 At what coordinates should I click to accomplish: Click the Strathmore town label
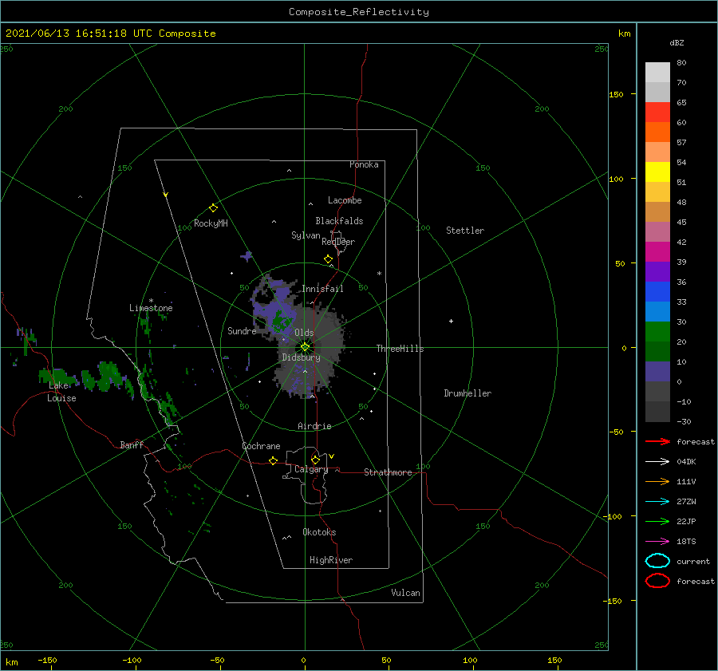point(388,472)
